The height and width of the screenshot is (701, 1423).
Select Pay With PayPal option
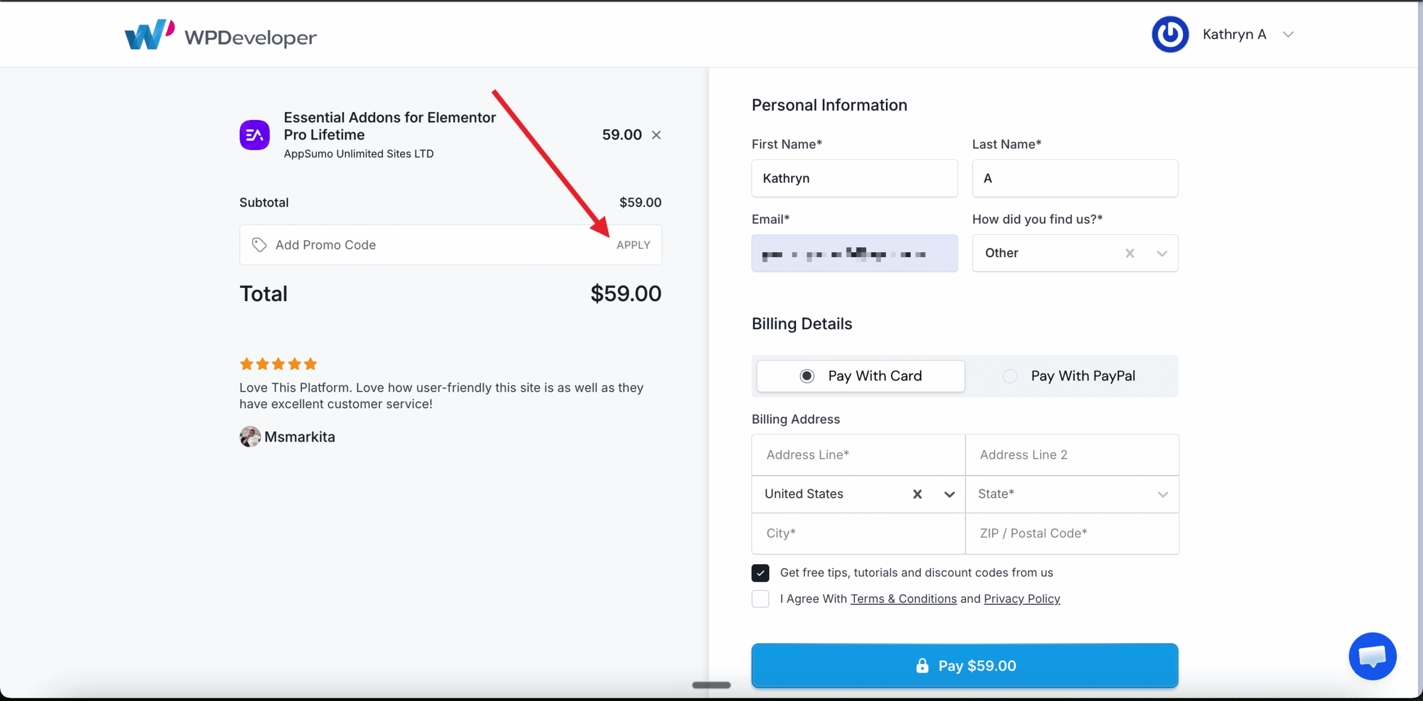click(1069, 376)
